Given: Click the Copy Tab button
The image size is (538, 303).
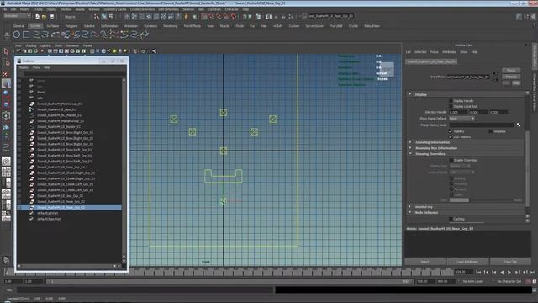Looking at the screenshot, I should tap(510, 262).
